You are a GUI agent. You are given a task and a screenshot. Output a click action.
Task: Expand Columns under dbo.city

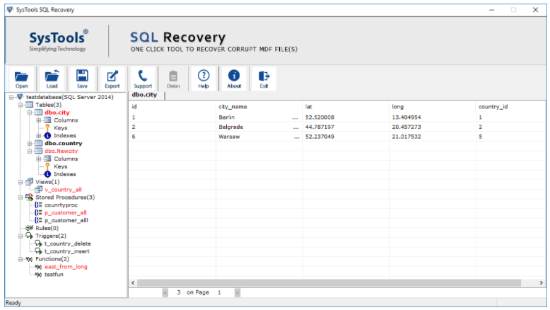tap(39, 120)
